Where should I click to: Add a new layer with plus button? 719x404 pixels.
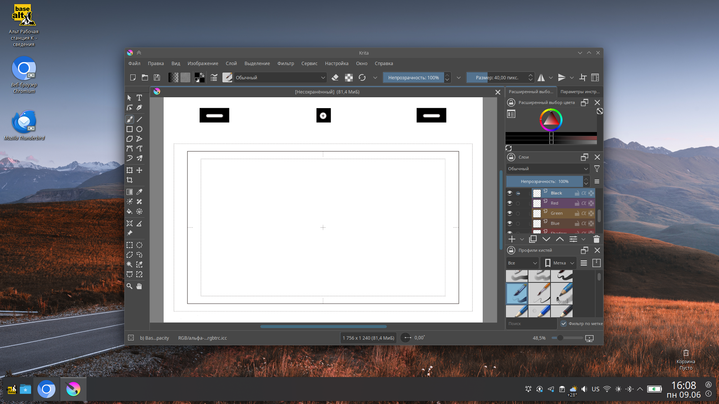512,239
